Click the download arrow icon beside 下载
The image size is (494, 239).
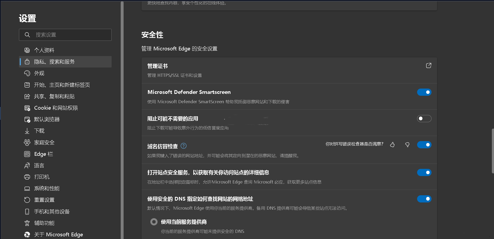(x=27, y=131)
